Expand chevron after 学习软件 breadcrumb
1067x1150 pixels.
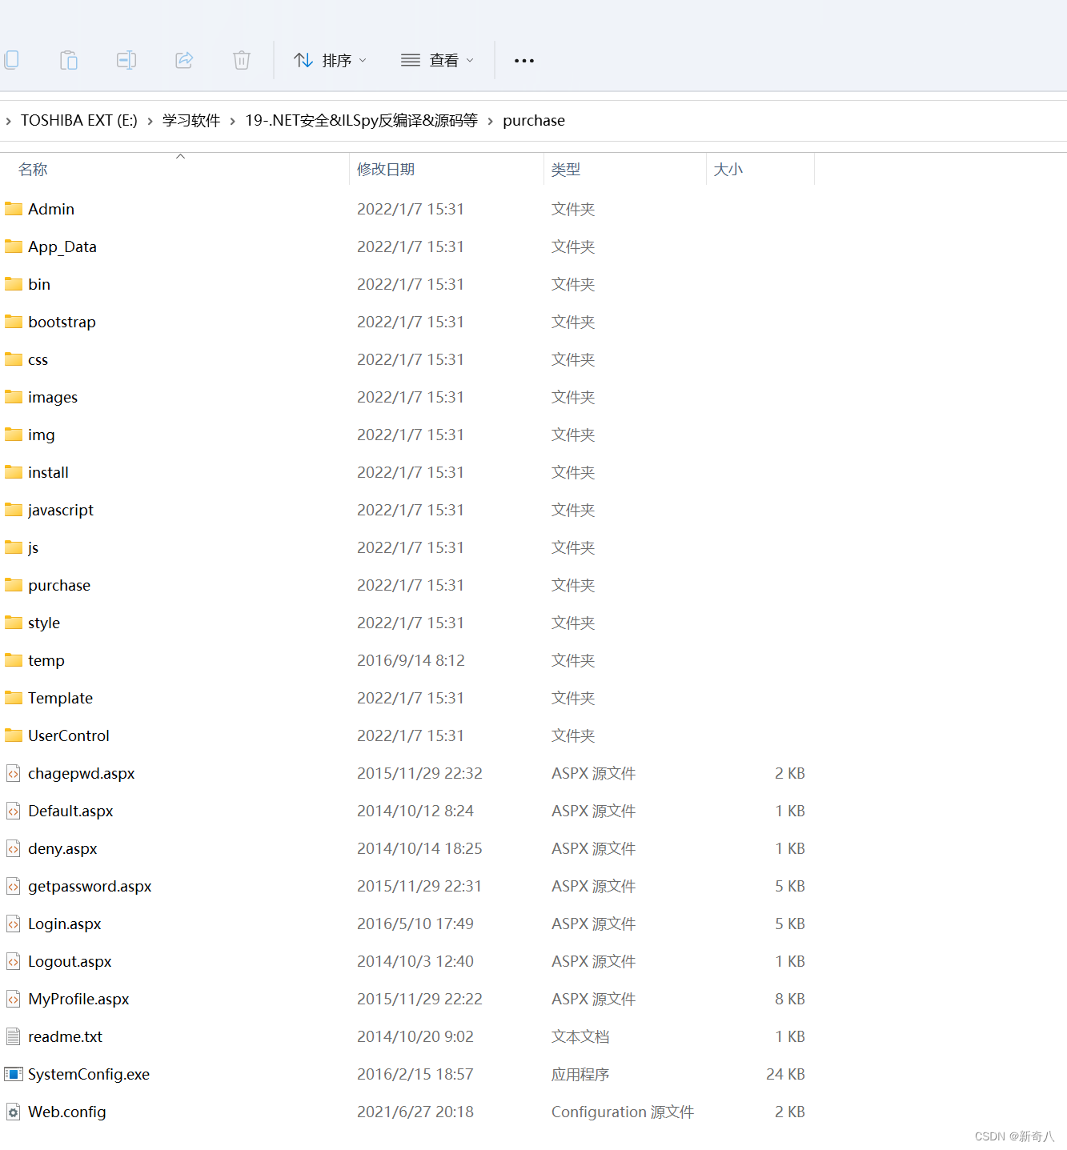(233, 122)
